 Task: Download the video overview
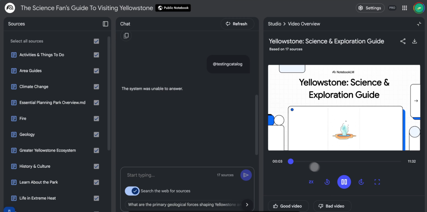click(414, 41)
